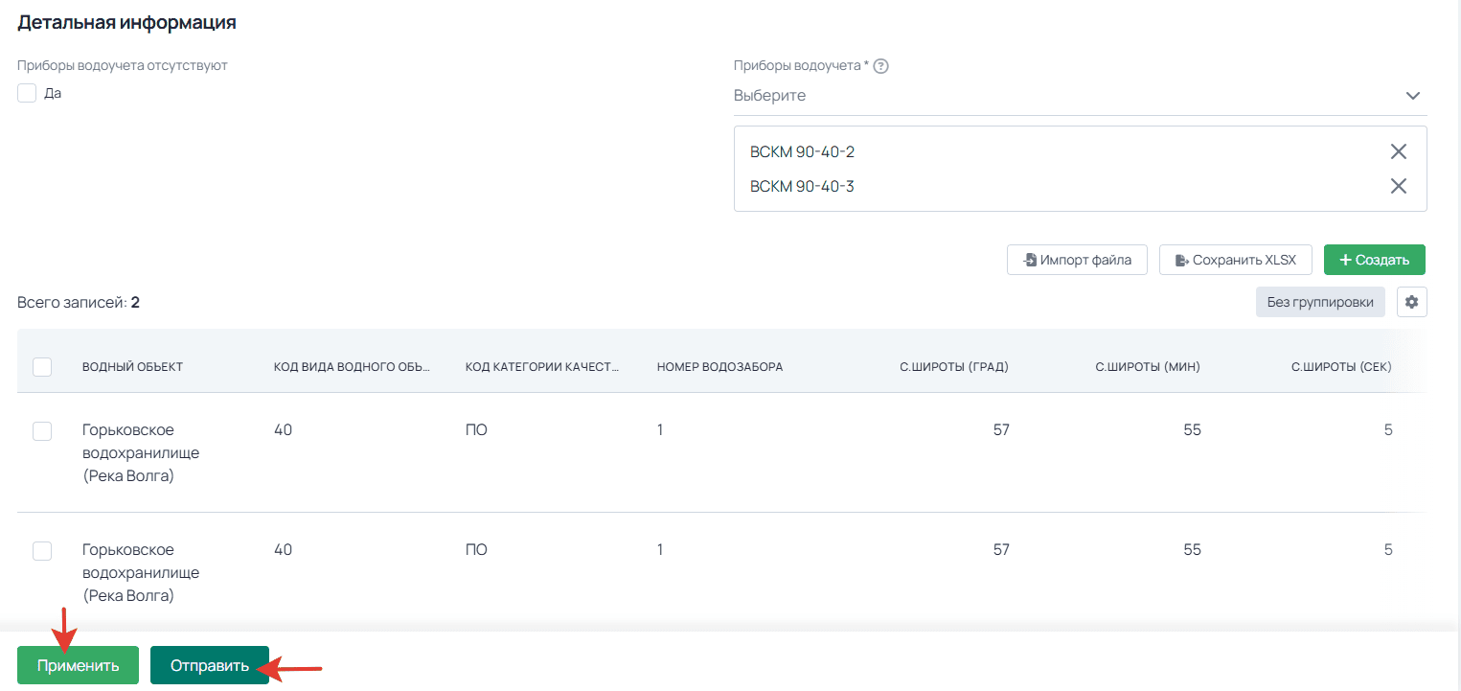Click Импорт файла button
Screen dimensions: 1461x691
tap(1077, 260)
